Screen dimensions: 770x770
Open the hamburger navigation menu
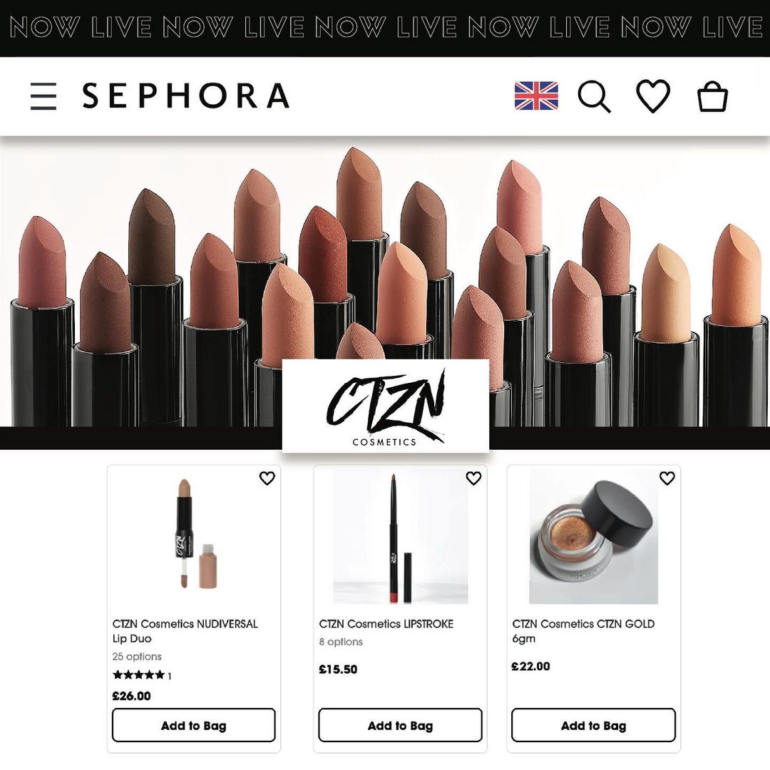(43, 96)
